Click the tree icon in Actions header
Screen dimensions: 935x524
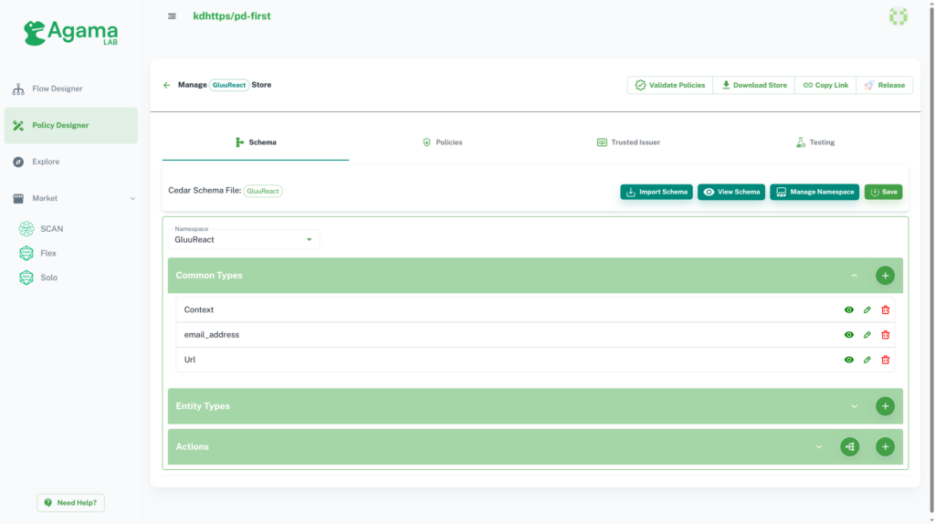[x=850, y=446]
